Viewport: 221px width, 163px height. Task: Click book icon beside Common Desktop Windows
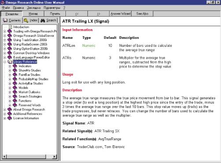10,53
